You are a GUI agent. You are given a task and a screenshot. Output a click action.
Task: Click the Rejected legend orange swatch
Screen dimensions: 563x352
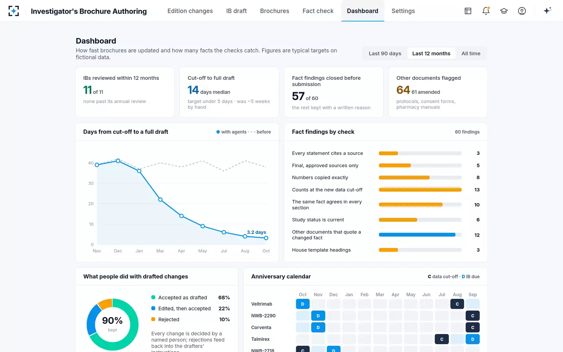(153, 319)
